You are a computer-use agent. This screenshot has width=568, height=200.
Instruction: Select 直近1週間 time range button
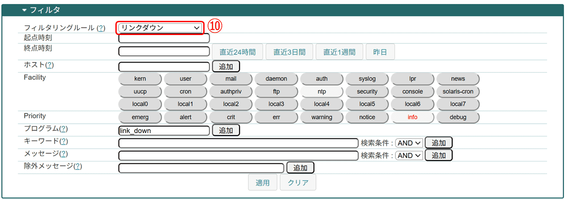tap(339, 52)
